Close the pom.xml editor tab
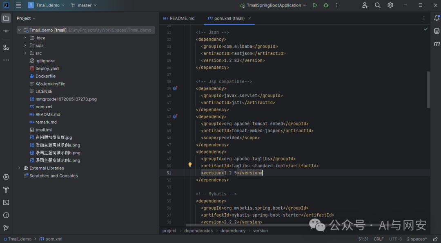Image resolution: width=441 pixels, height=243 pixels. click(x=249, y=18)
